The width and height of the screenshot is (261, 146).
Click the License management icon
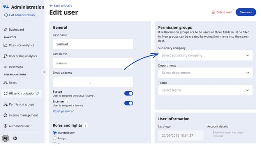click(x=5, y=115)
